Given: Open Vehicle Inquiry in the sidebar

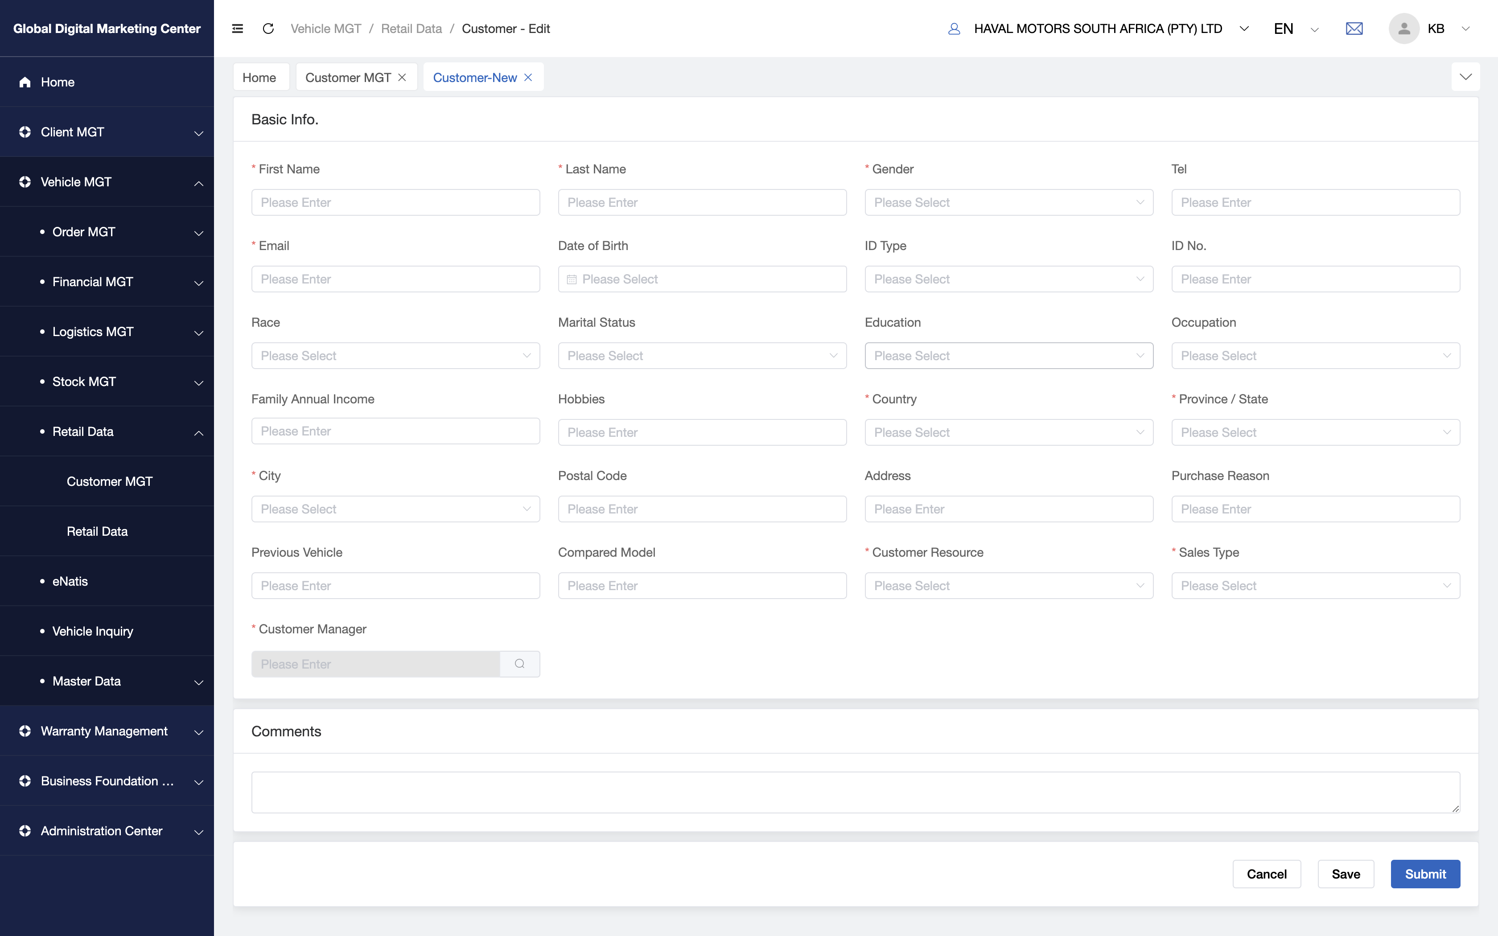Looking at the screenshot, I should pyautogui.click(x=107, y=632).
